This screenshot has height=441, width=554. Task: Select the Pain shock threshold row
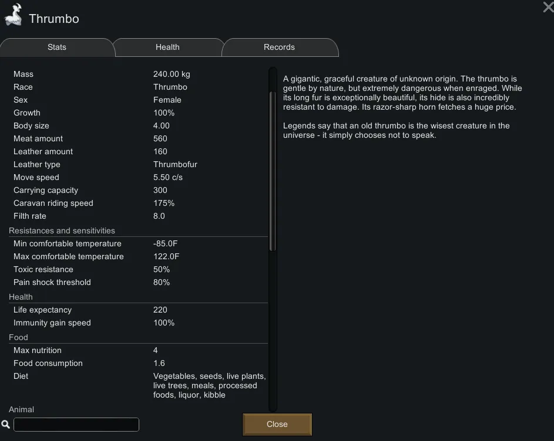pyautogui.click(x=138, y=282)
